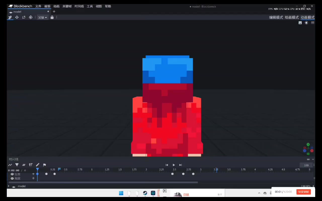Switch to 绘画模式 tab
Viewport: 322px width, 201px height.
pyautogui.click(x=292, y=17)
